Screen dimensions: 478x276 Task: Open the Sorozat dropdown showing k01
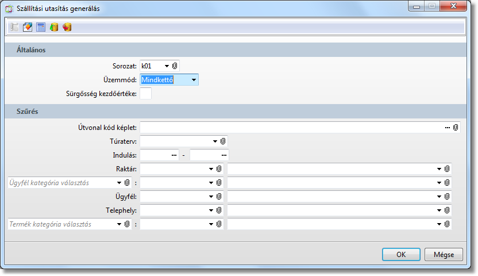(167, 66)
